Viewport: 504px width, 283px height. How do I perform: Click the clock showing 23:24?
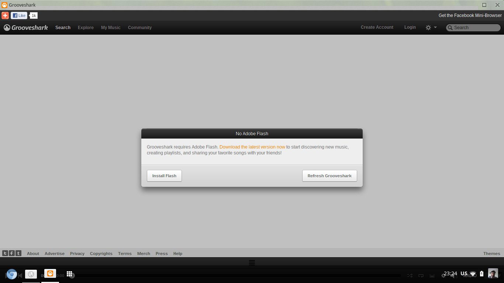coord(451,273)
